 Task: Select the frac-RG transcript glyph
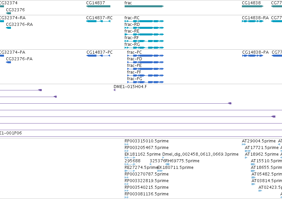point(144,48)
